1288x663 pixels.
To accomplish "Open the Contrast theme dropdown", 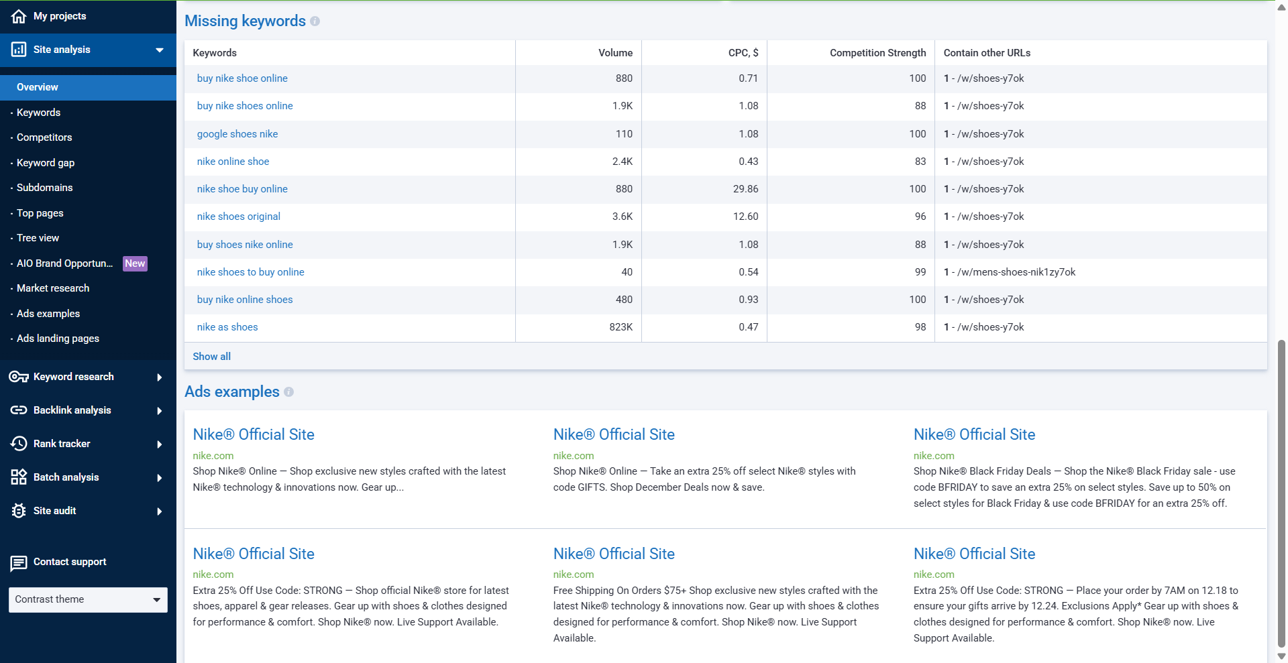I will click(x=88, y=600).
